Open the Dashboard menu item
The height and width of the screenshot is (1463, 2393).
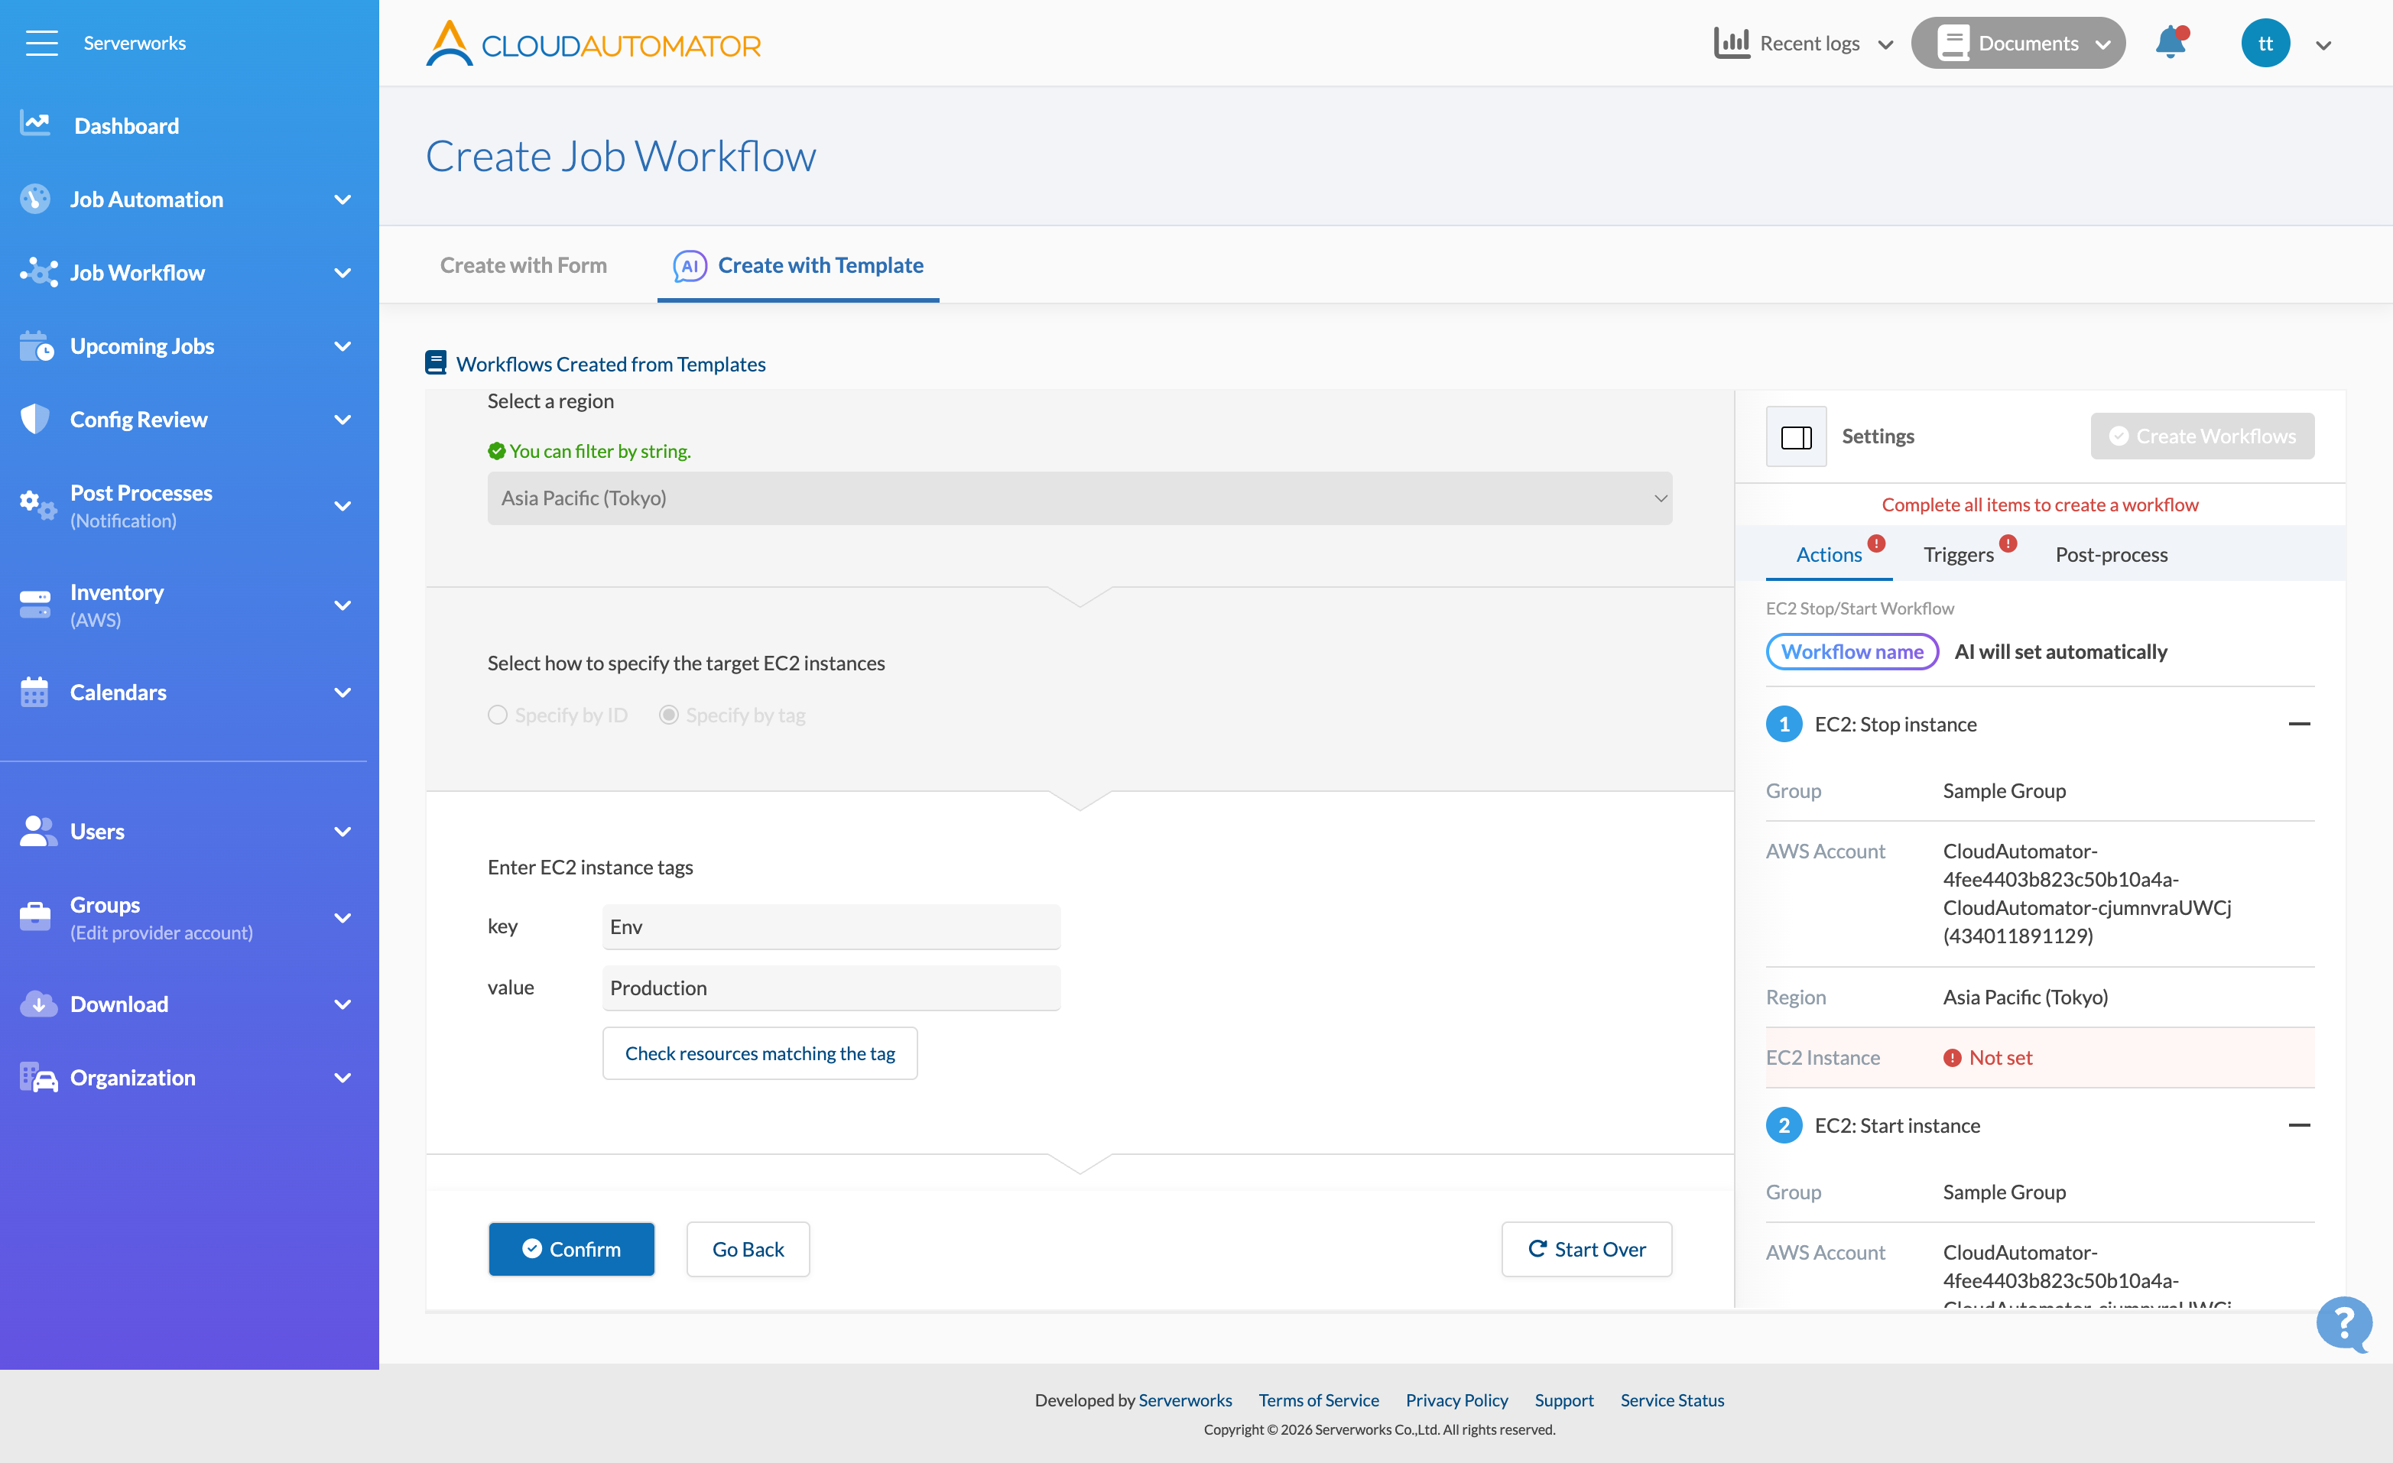click(126, 125)
